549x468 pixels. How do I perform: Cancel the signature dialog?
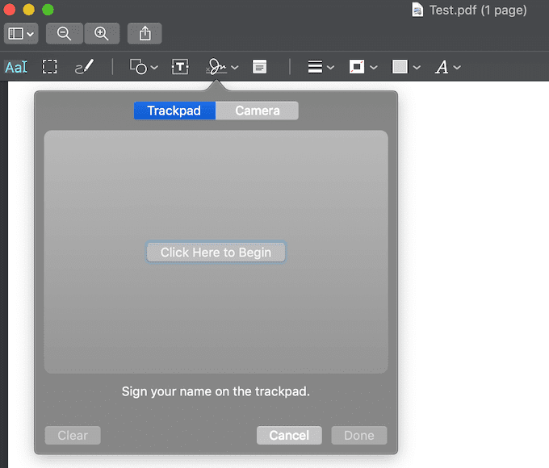tap(289, 435)
